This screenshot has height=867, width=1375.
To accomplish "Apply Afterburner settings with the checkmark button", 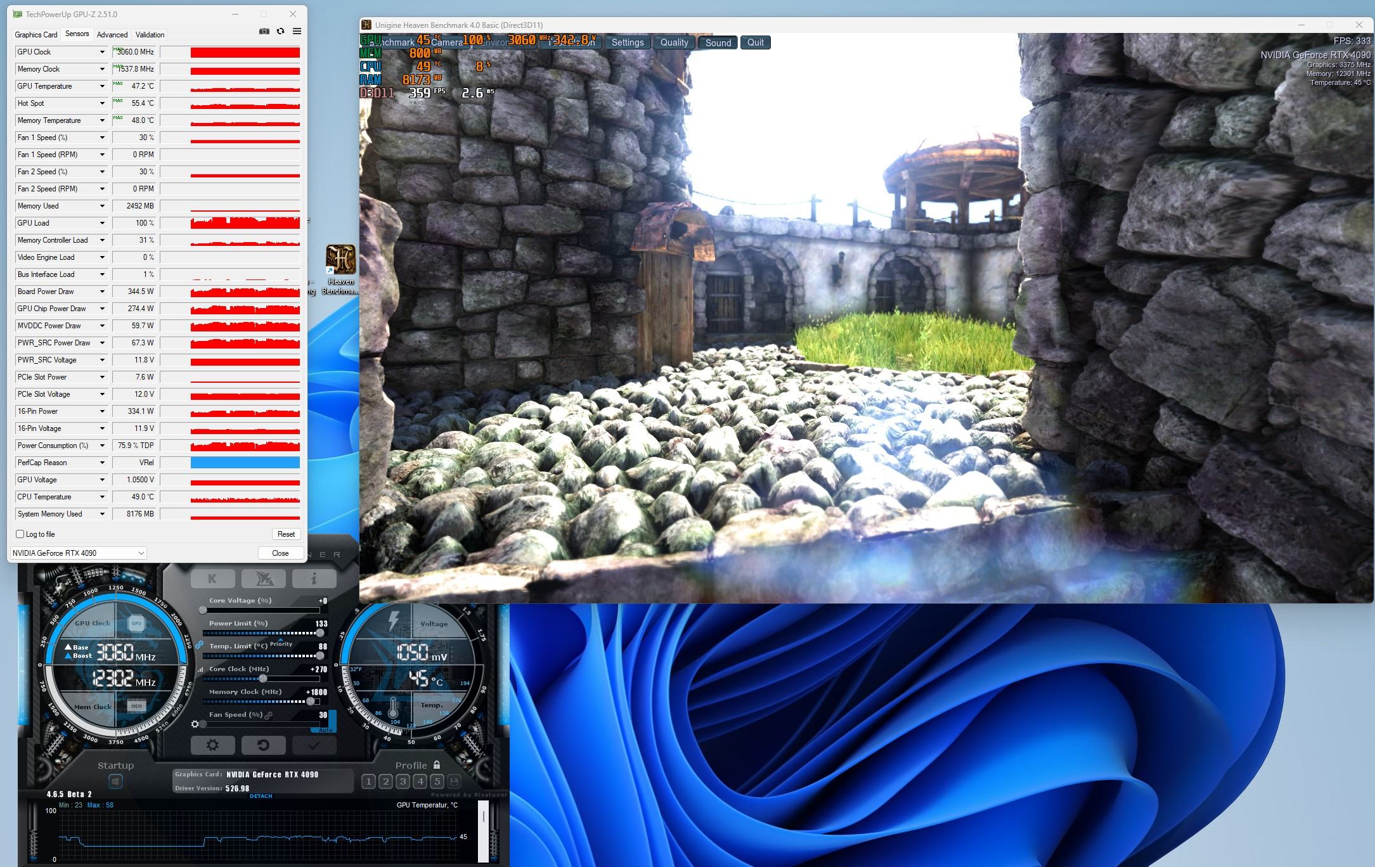I will pos(314,745).
